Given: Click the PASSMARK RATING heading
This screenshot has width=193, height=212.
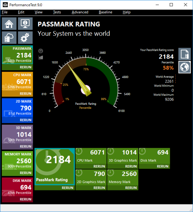Looking at the screenshot, I should 69,24.
